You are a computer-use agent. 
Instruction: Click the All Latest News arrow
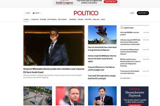131,78
